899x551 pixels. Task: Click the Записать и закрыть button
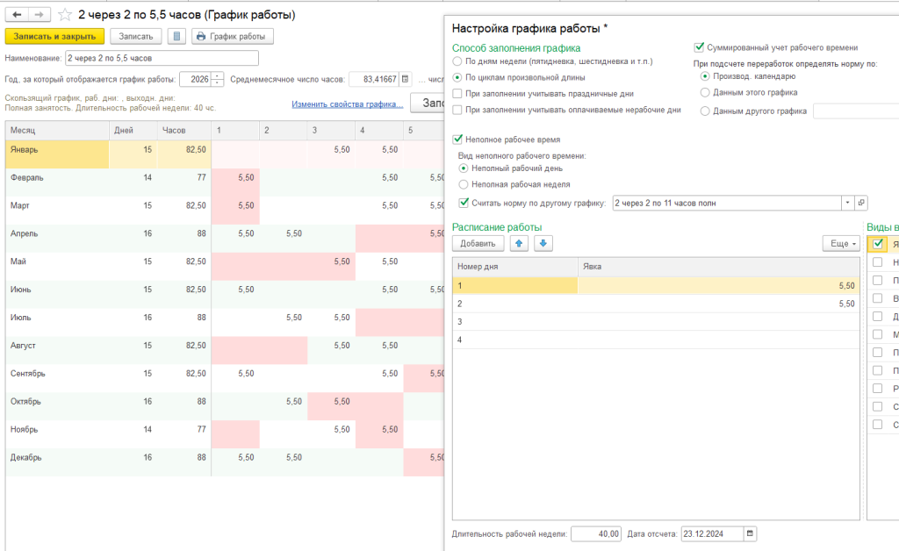[55, 37]
